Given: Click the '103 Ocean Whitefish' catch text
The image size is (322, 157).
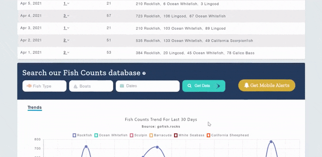Looking at the screenshot, I should pos(183,28).
